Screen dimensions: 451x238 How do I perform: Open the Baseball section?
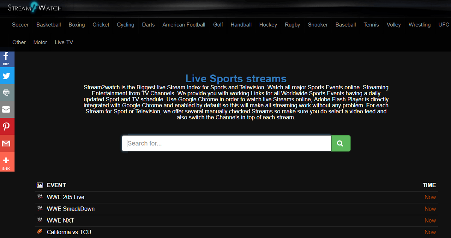(346, 25)
